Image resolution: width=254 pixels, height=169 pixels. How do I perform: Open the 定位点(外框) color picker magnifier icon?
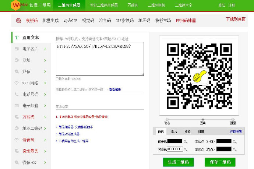click(235, 142)
